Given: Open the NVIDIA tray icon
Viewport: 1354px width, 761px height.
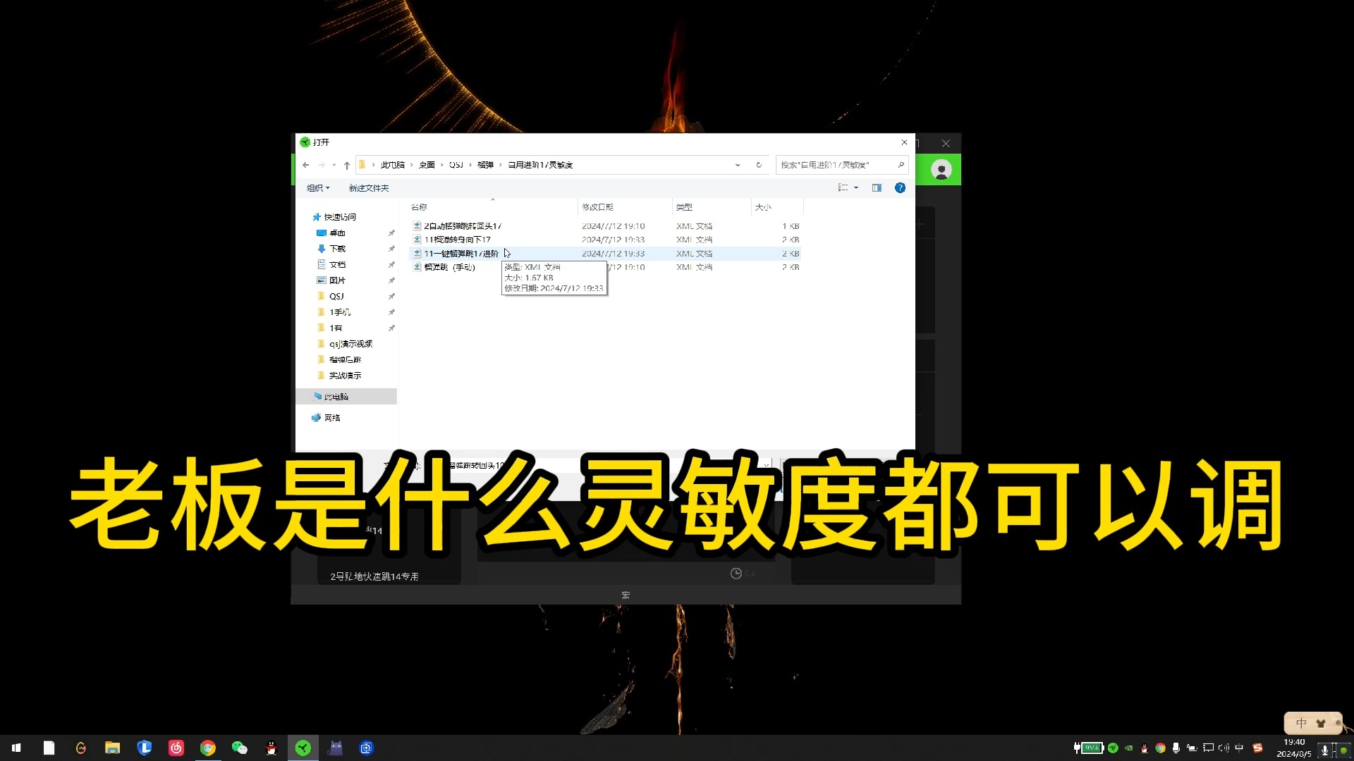Looking at the screenshot, I should click(1128, 748).
